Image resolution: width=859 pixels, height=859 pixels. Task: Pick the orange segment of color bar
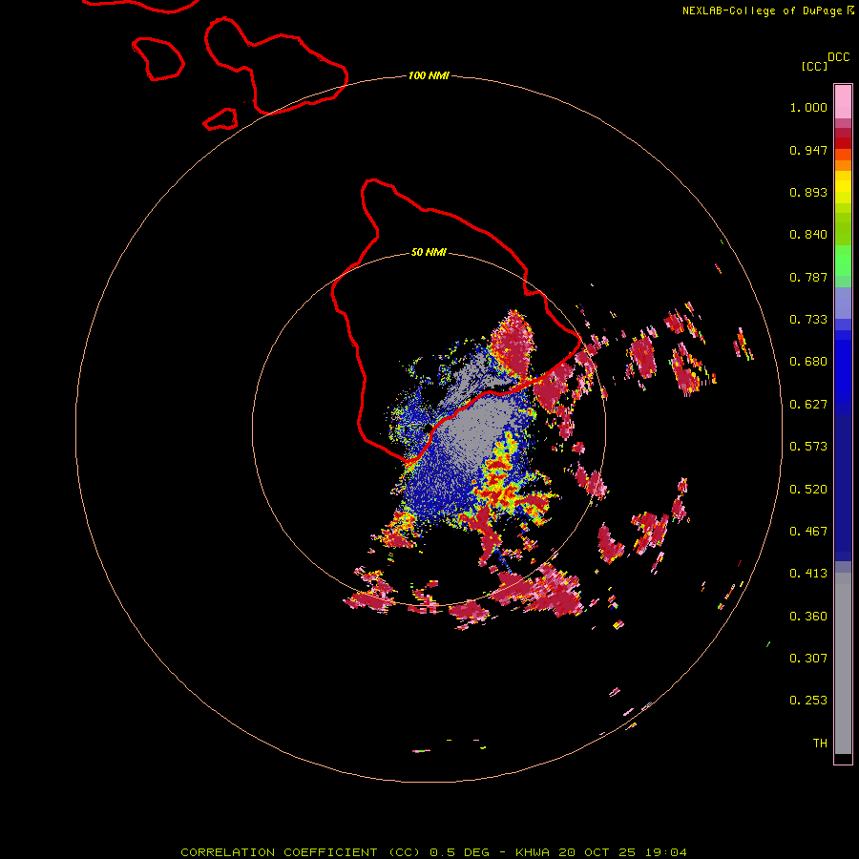pos(843,164)
